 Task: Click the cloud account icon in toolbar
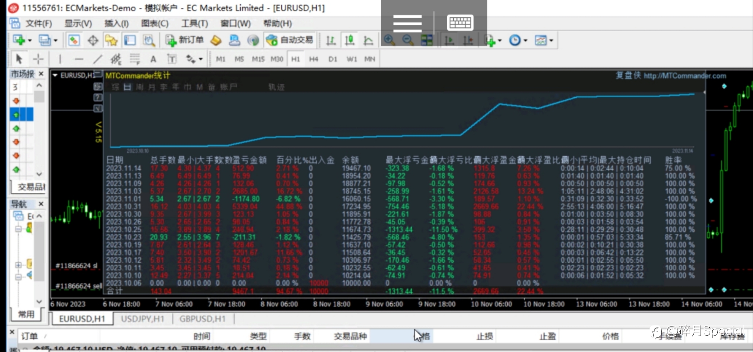[234, 40]
